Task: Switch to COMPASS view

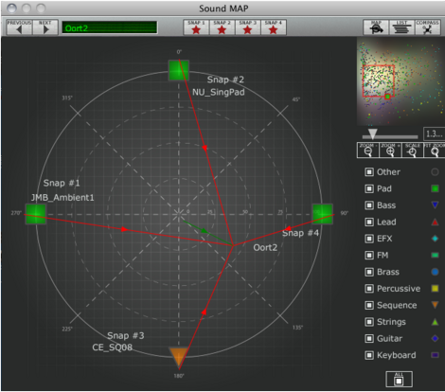Action: pos(428,27)
